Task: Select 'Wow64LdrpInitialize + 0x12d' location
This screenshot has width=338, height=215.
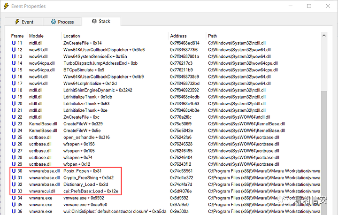Action: (x=90, y=83)
